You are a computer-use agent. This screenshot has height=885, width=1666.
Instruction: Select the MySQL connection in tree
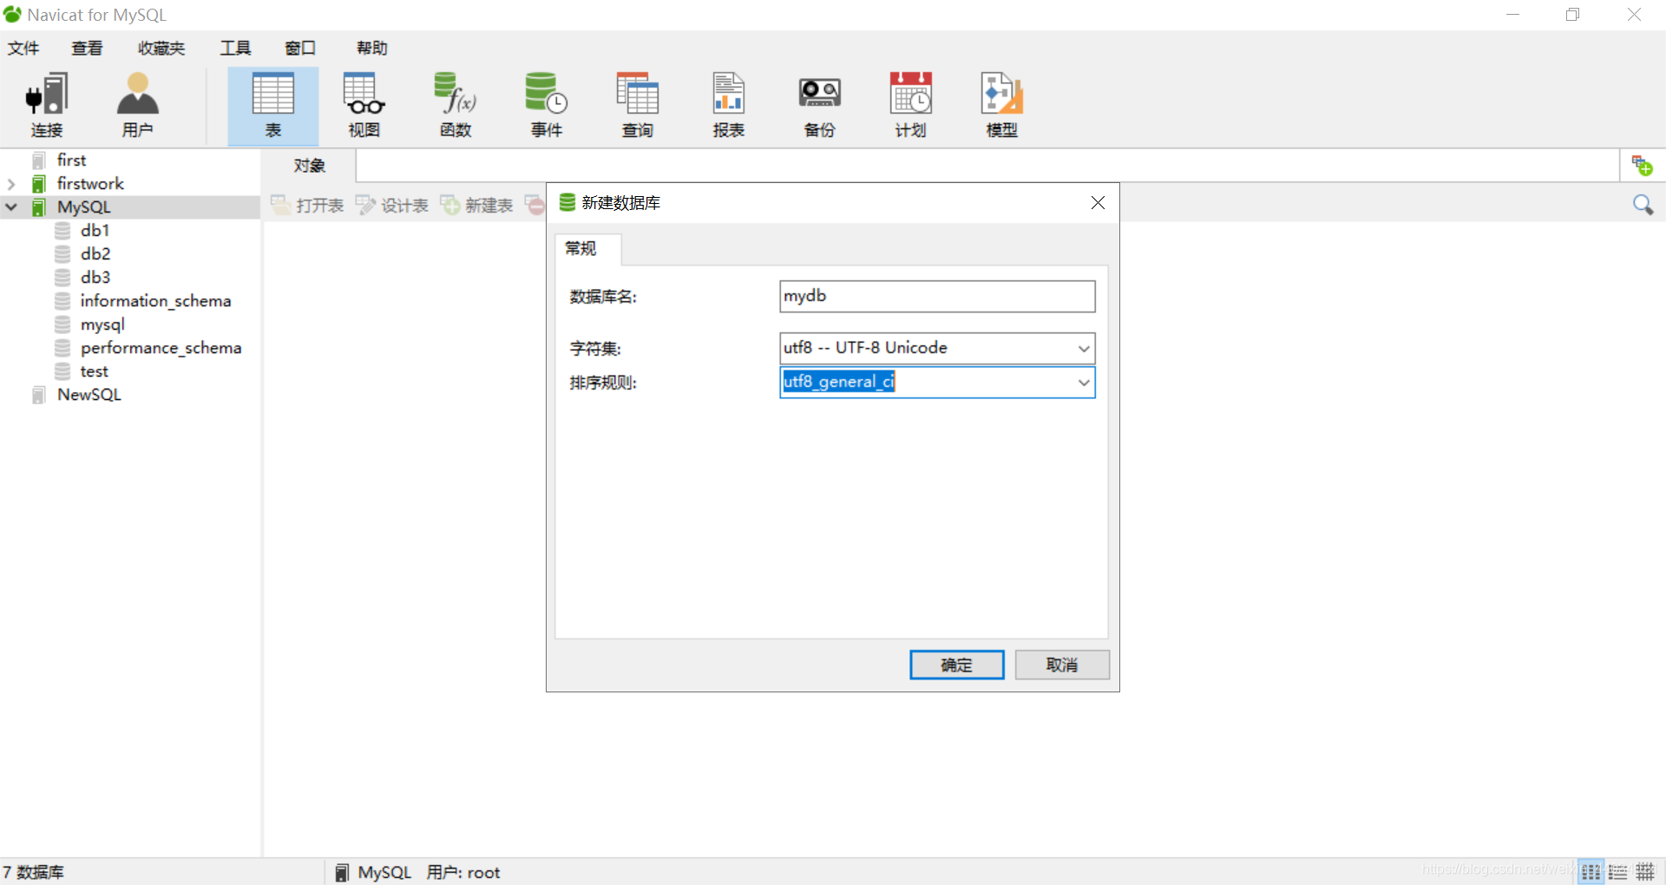[83, 207]
